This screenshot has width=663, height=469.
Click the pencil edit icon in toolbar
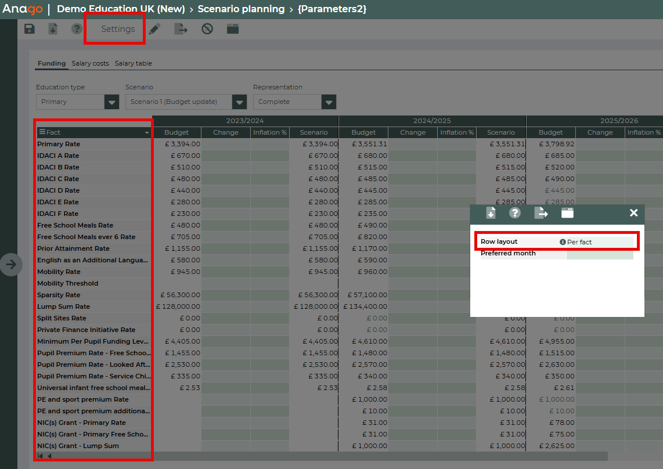pos(154,29)
